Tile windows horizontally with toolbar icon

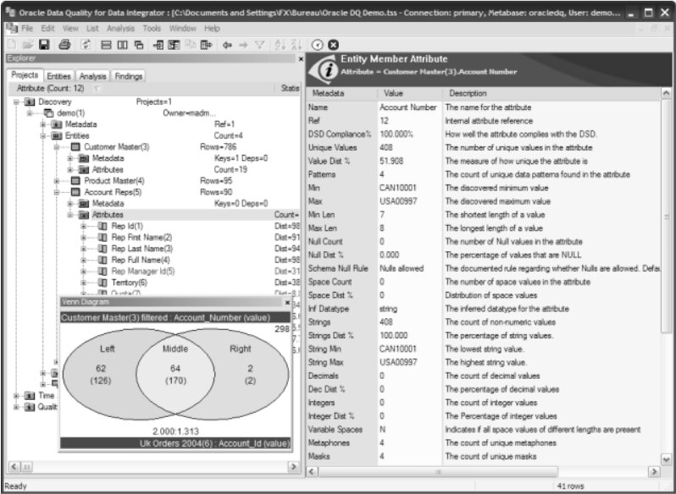pyautogui.click(x=106, y=45)
